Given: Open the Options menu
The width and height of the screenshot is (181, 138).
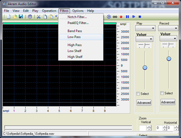Looking at the screenshot, I should point(78,11).
